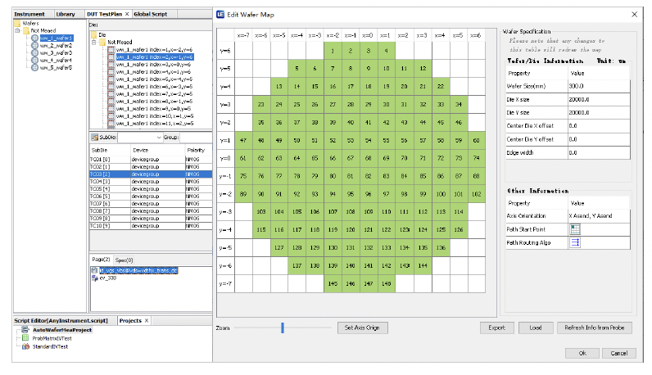Screen dimensions: 652x375
Task: Click the Cancel button
Action: click(618, 353)
